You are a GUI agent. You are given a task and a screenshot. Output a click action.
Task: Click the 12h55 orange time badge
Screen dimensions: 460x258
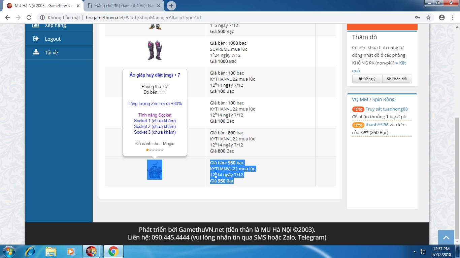[358, 125]
